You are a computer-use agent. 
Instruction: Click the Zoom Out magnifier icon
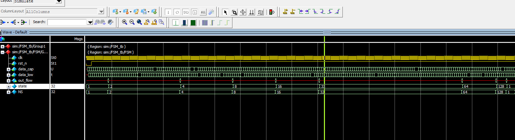[132, 22]
